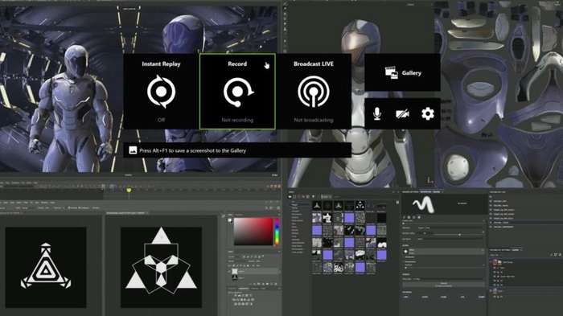Open overlay settings via the gear icon
This screenshot has width=563, height=316.
pyautogui.click(x=428, y=114)
